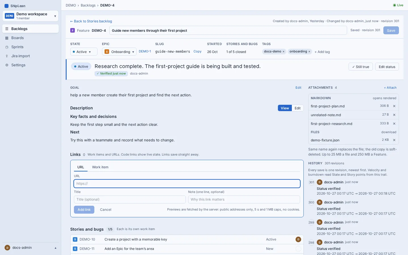The width and height of the screenshot is (408, 255).
Task: Edit the Goal section
Action: (x=298, y=88)
